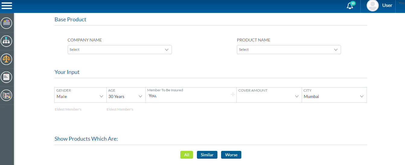Add a member using the plus icon
This screenshot has width=405, height=165.
click(233, 95)
